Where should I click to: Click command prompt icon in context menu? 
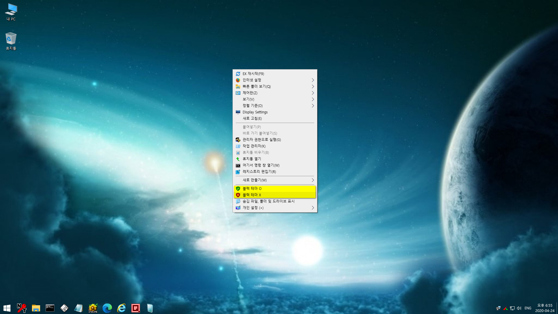click(238, 165)
